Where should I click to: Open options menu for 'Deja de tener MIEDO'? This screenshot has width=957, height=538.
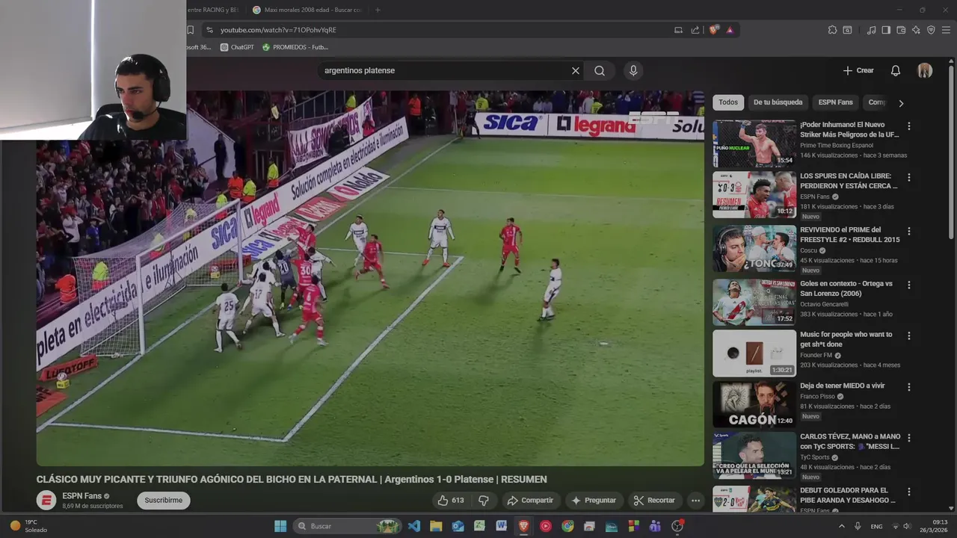pos(909,387)
